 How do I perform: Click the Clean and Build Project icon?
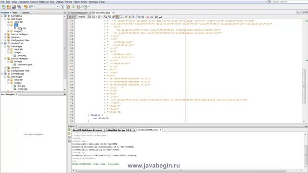pyautogui.click(x=68, y=7)
